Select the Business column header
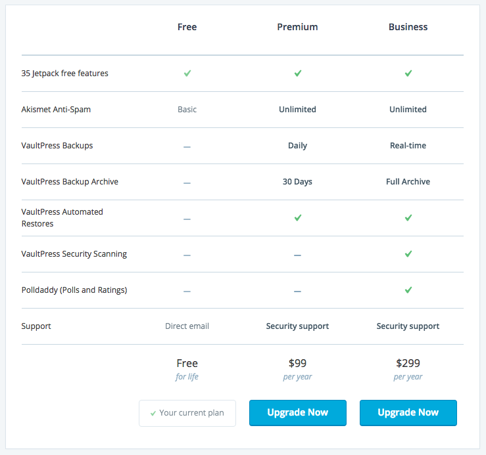Viewport: 486px width, 455px height. click(408, 27)
